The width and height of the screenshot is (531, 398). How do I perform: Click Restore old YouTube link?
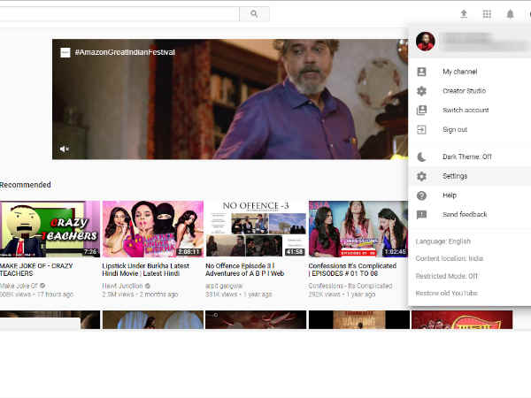(x=447, y=293)
